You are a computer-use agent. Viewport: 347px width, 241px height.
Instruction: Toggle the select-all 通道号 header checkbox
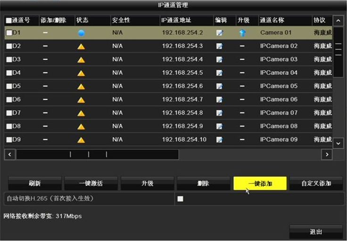tap(8, 21)
